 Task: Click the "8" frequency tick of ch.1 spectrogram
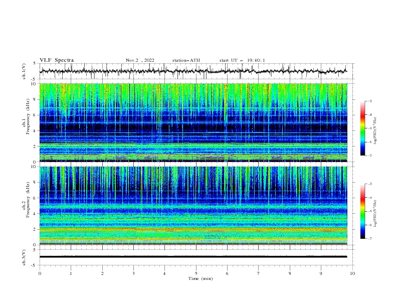(x=35, y=99)
